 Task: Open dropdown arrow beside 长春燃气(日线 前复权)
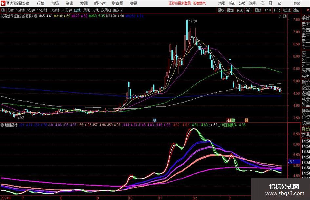click(x=36, y=16)
